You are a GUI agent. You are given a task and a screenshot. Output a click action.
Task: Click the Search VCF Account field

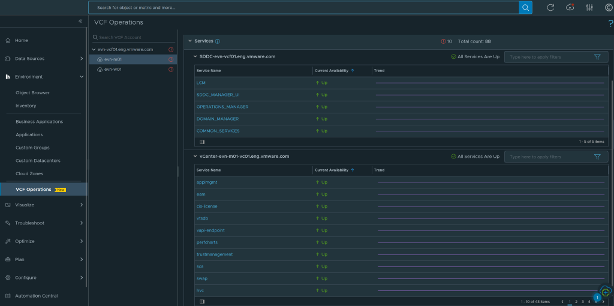coord(128,37)
